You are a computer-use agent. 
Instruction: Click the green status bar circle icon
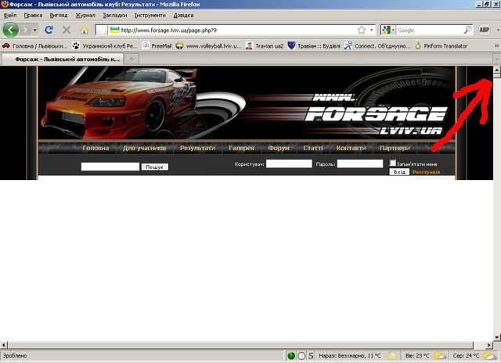click(x=291, y=356)
